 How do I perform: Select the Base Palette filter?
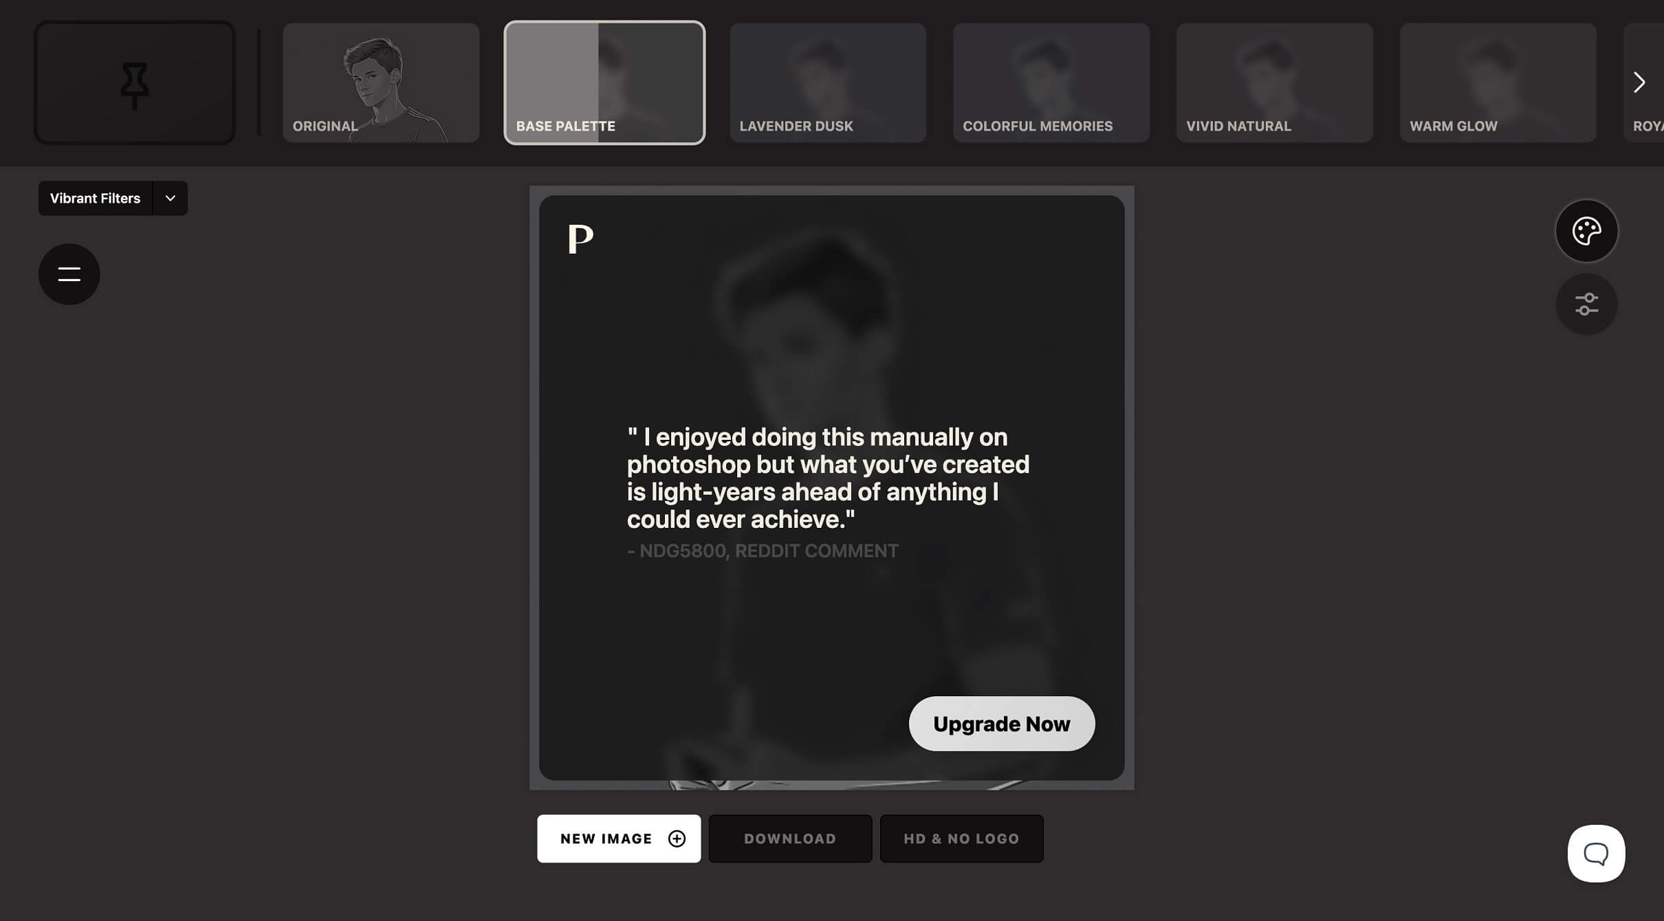coord(604,82)
